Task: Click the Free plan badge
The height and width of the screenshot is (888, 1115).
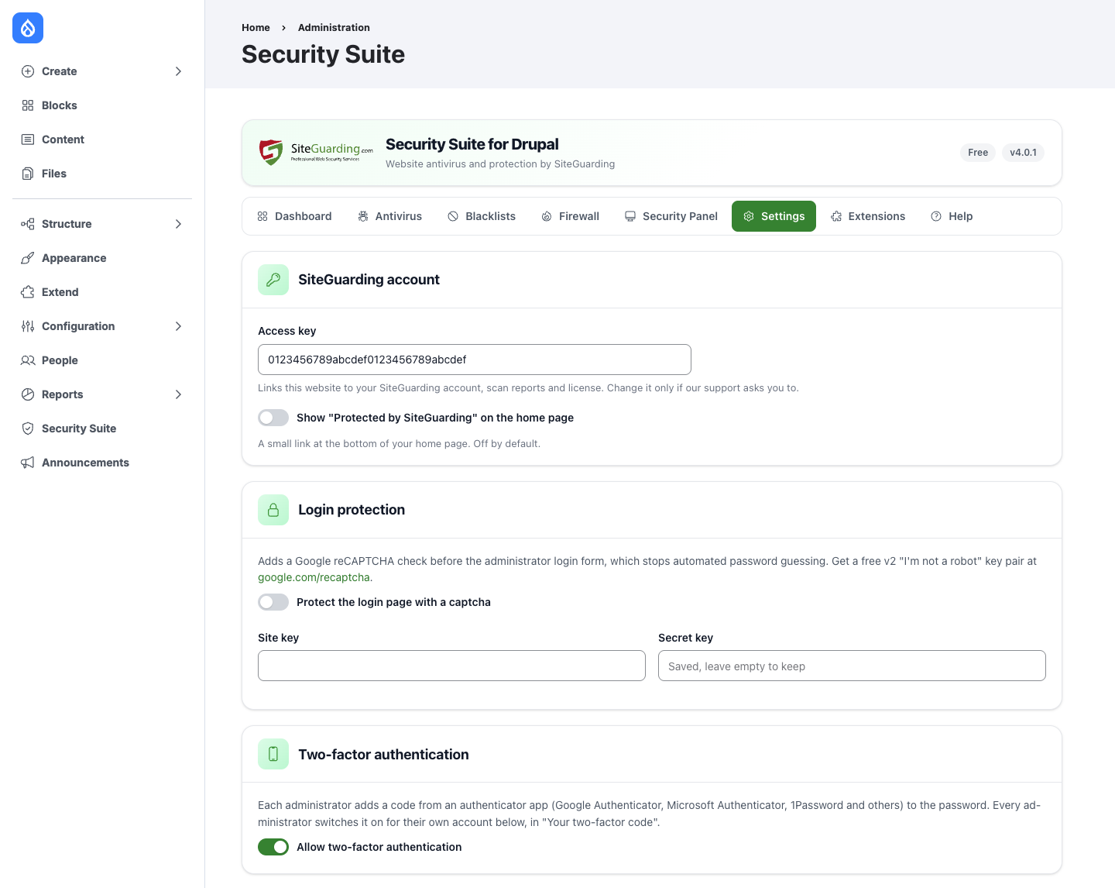Action: click(978, 153)
